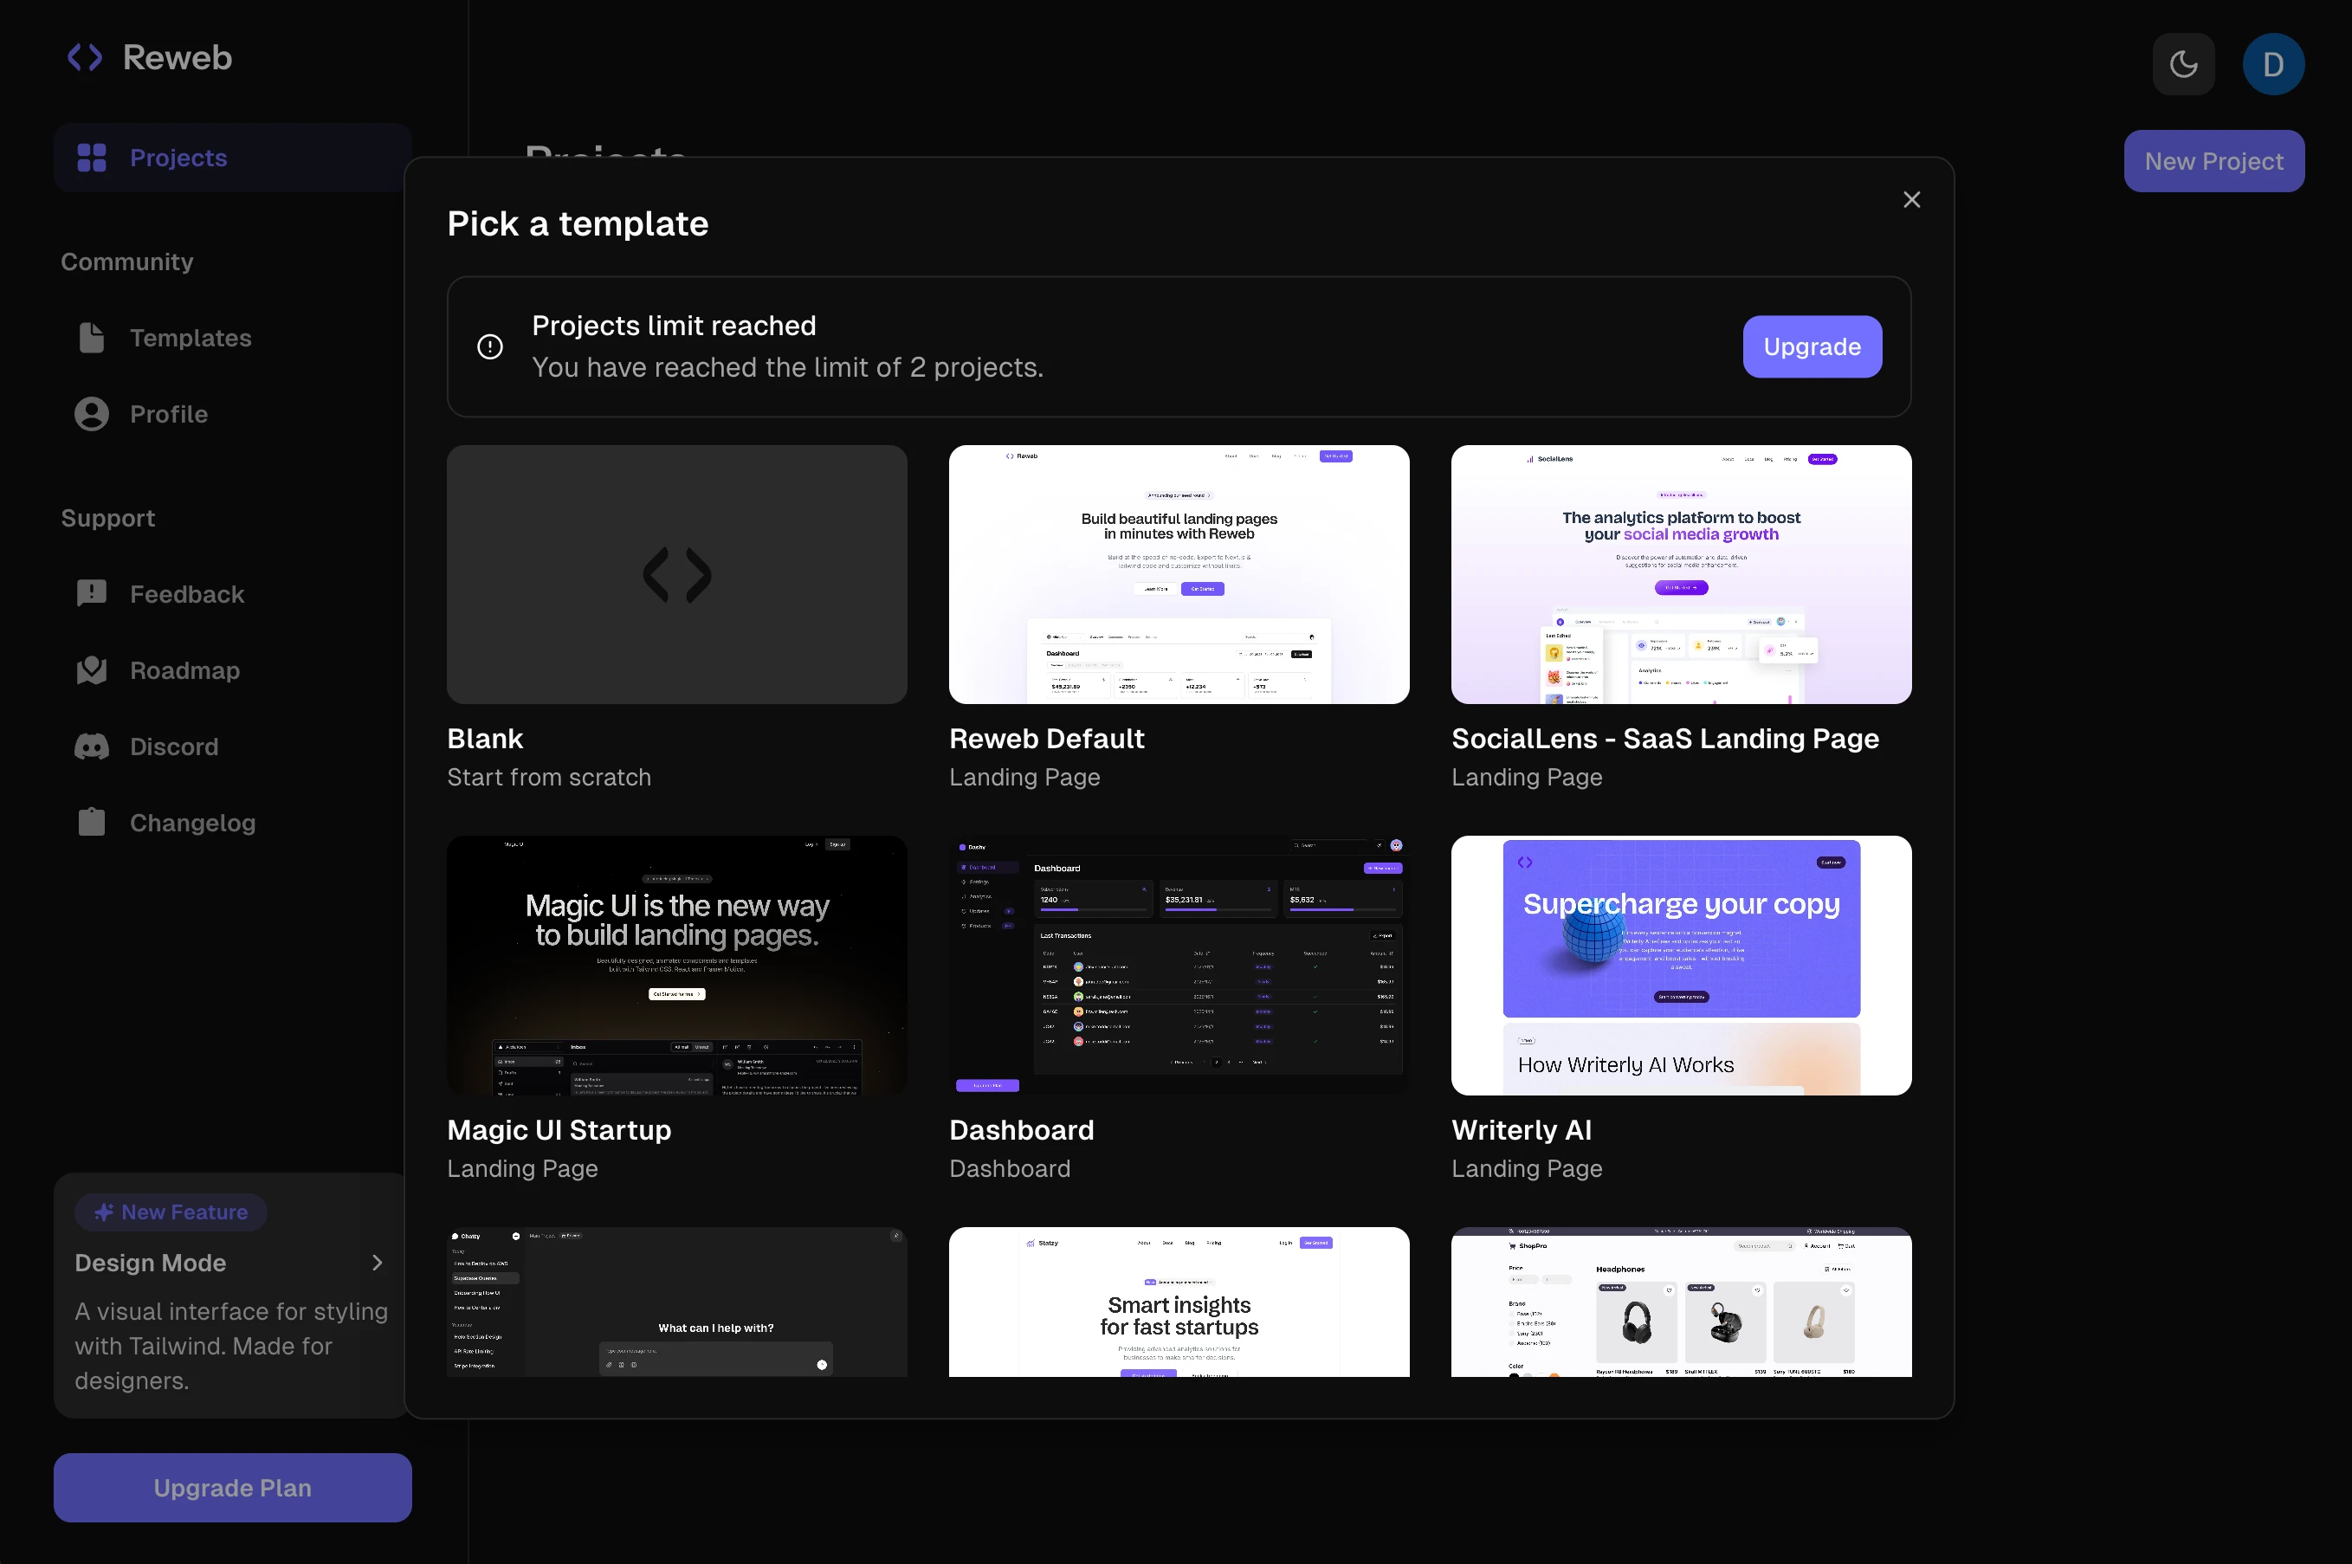Toggle dark mode moon icon
This screenshot has height=1564, width=2352.
click(2183, 65)
